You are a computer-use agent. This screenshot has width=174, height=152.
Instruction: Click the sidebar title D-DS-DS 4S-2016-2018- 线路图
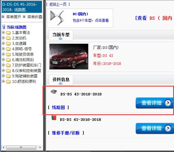(22, 7)
